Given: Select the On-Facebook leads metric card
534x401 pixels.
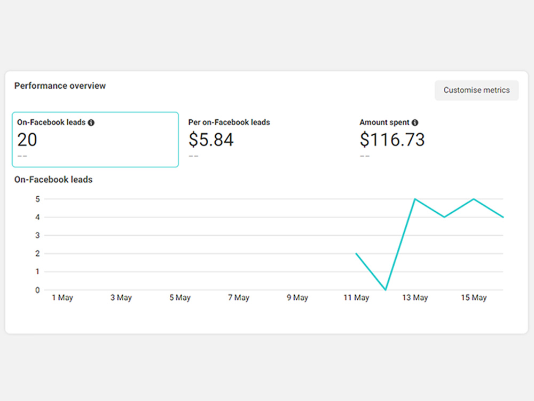Looking at the screenshot, I should click(x=96, y=140).
